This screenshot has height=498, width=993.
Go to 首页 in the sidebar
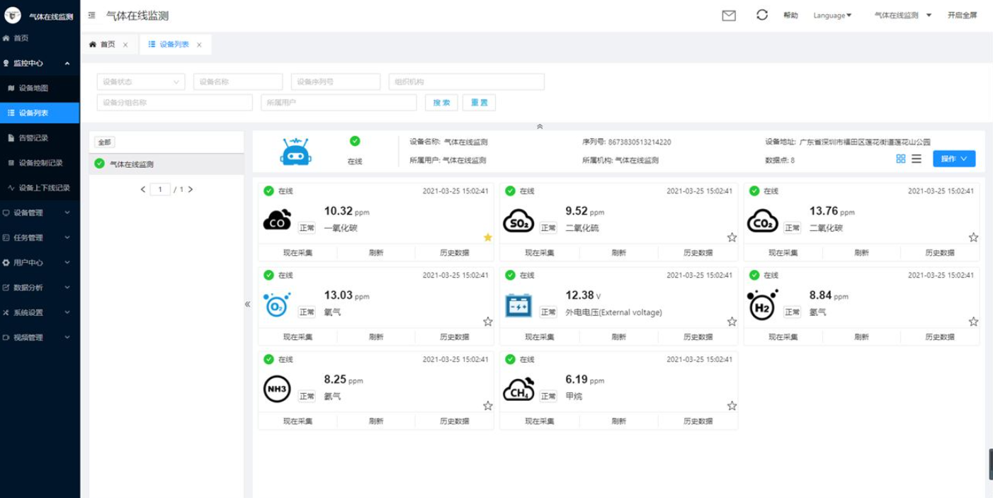pos(40,38)
